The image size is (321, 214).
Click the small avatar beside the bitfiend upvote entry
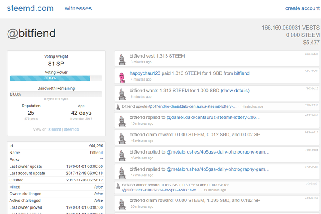[x=119, y=107]
